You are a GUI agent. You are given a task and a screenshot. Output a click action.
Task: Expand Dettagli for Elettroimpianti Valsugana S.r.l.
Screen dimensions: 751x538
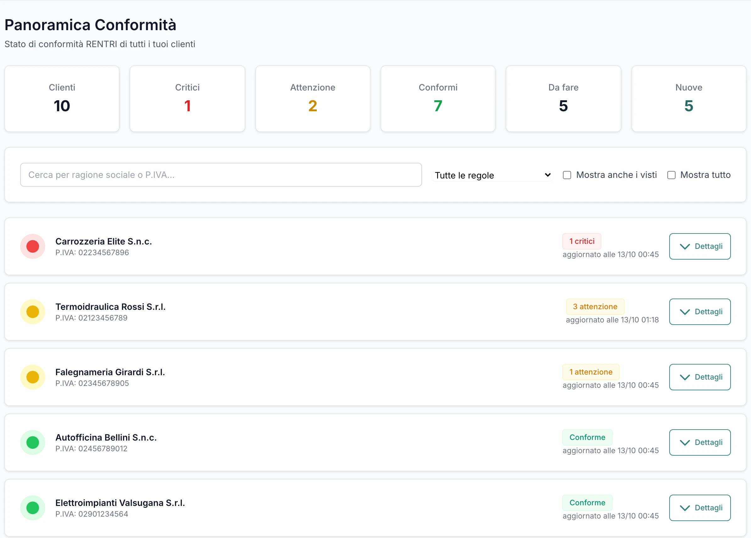(700, 508)
